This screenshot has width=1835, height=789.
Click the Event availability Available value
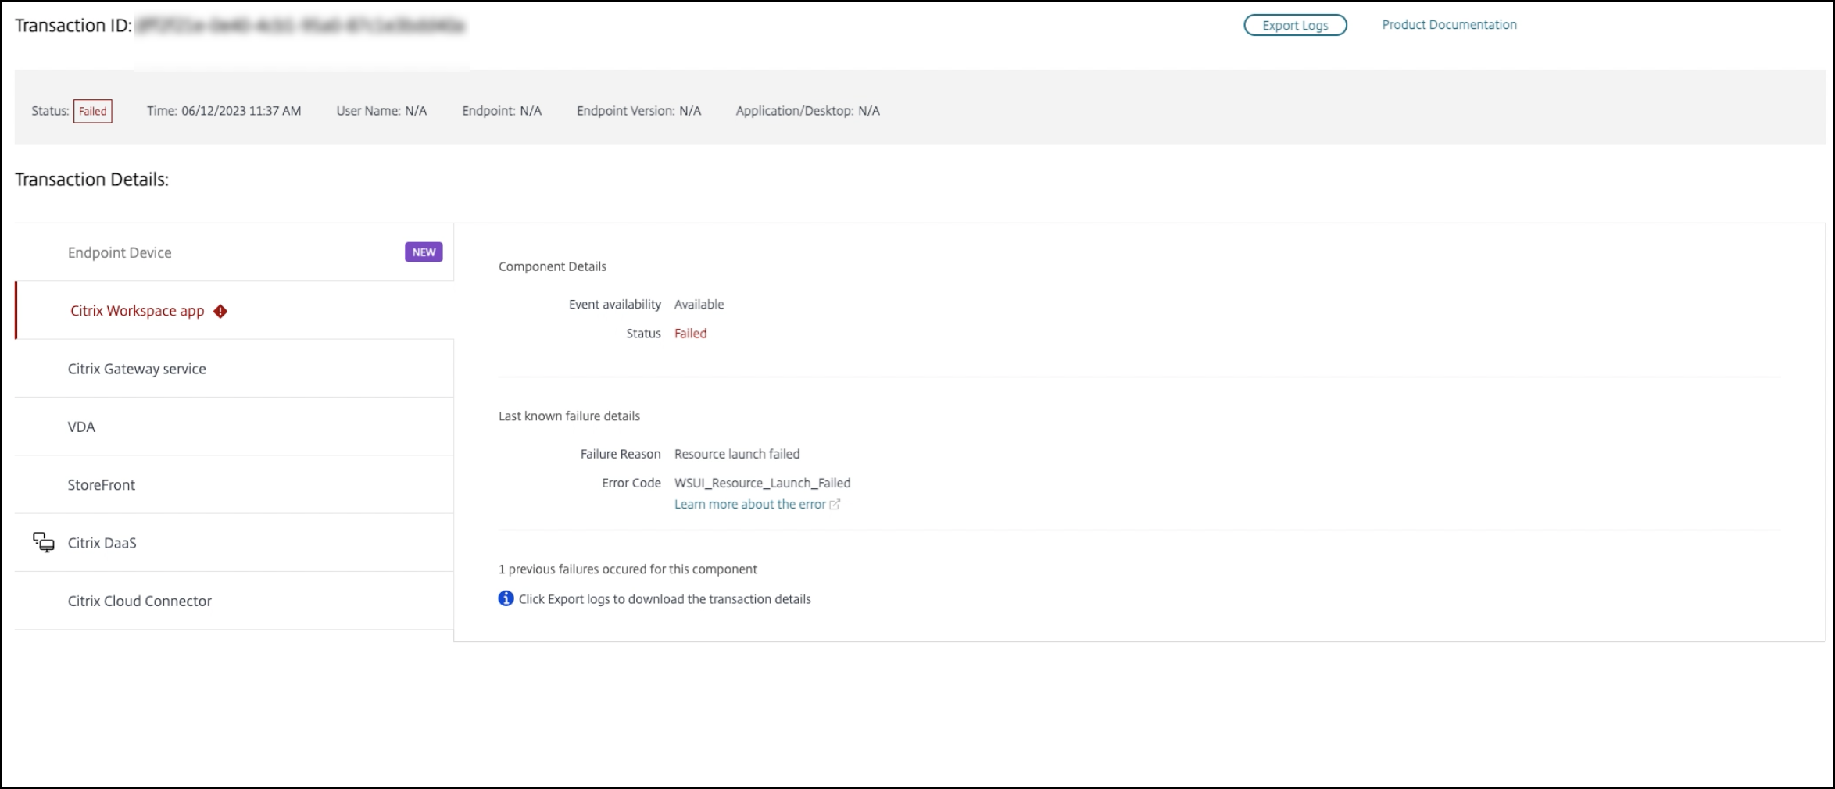[x=699, y=305]
